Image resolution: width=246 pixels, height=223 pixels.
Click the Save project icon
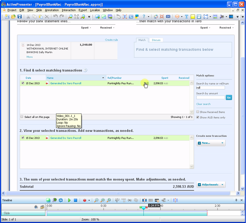point(19,17)
